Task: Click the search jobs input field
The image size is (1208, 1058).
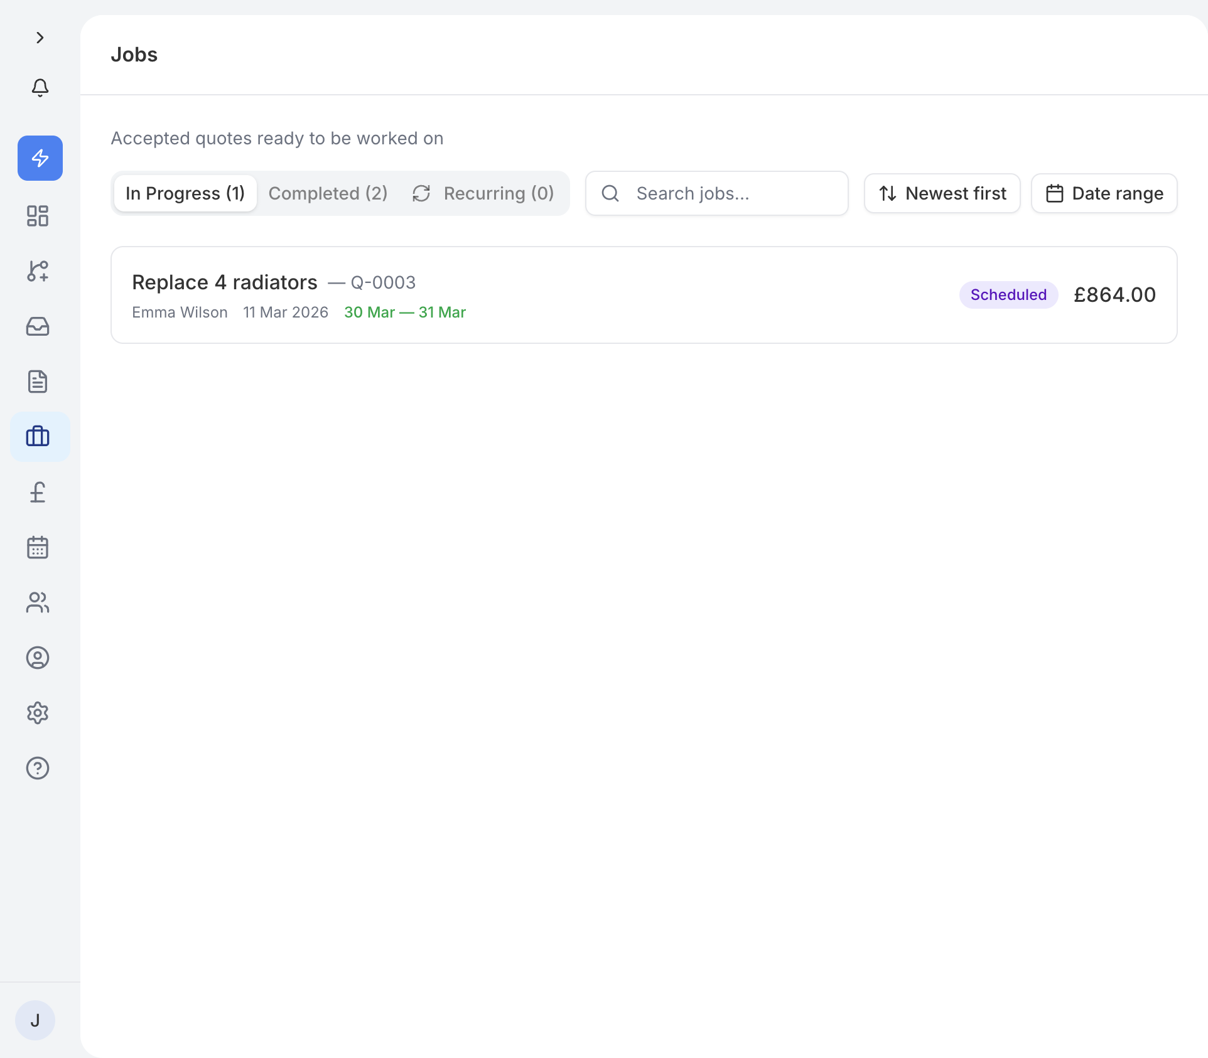Action: pos(716,193)
